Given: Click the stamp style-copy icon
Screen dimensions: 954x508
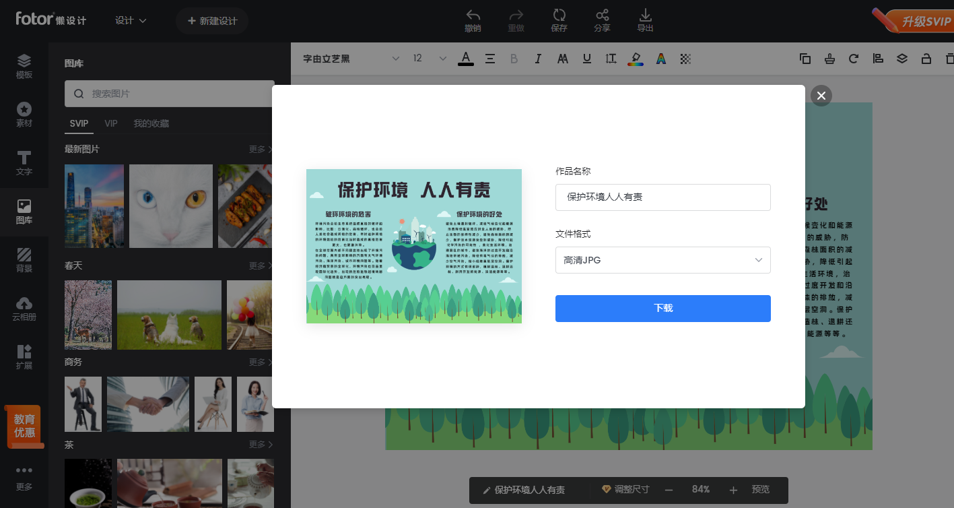Looking at the screenshot, I should [x=829, y=59].
